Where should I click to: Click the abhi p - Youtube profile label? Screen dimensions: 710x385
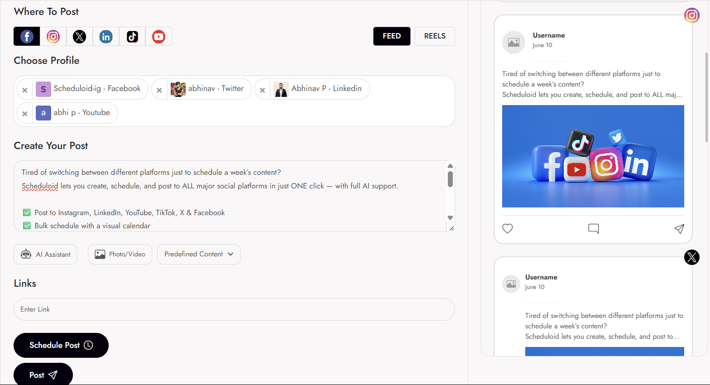pyautogui.click(x=82, y=112)
